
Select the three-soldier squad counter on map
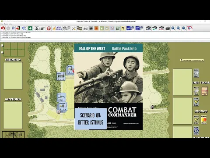(x=61, y=76)
